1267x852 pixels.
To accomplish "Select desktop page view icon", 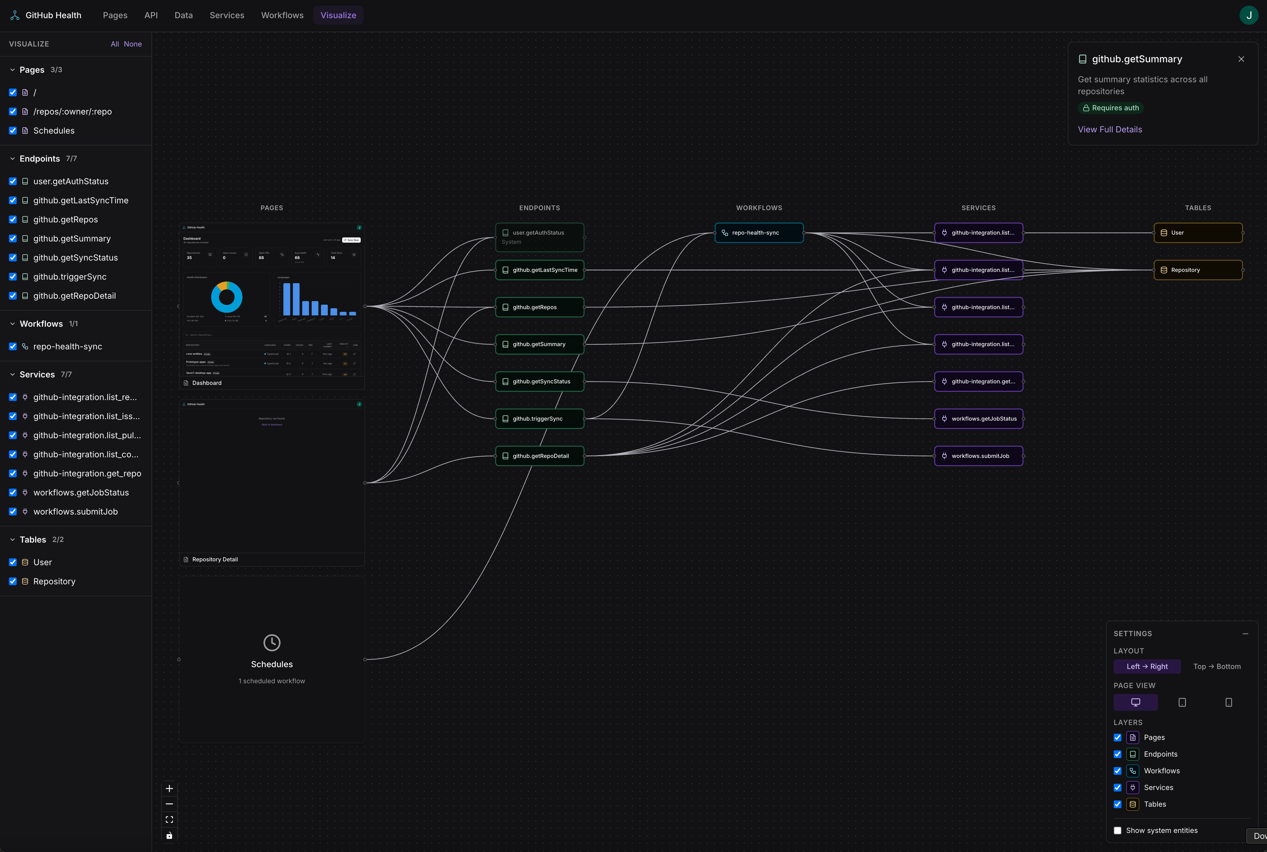I will pyautogui.click(x=1135, y=703).
